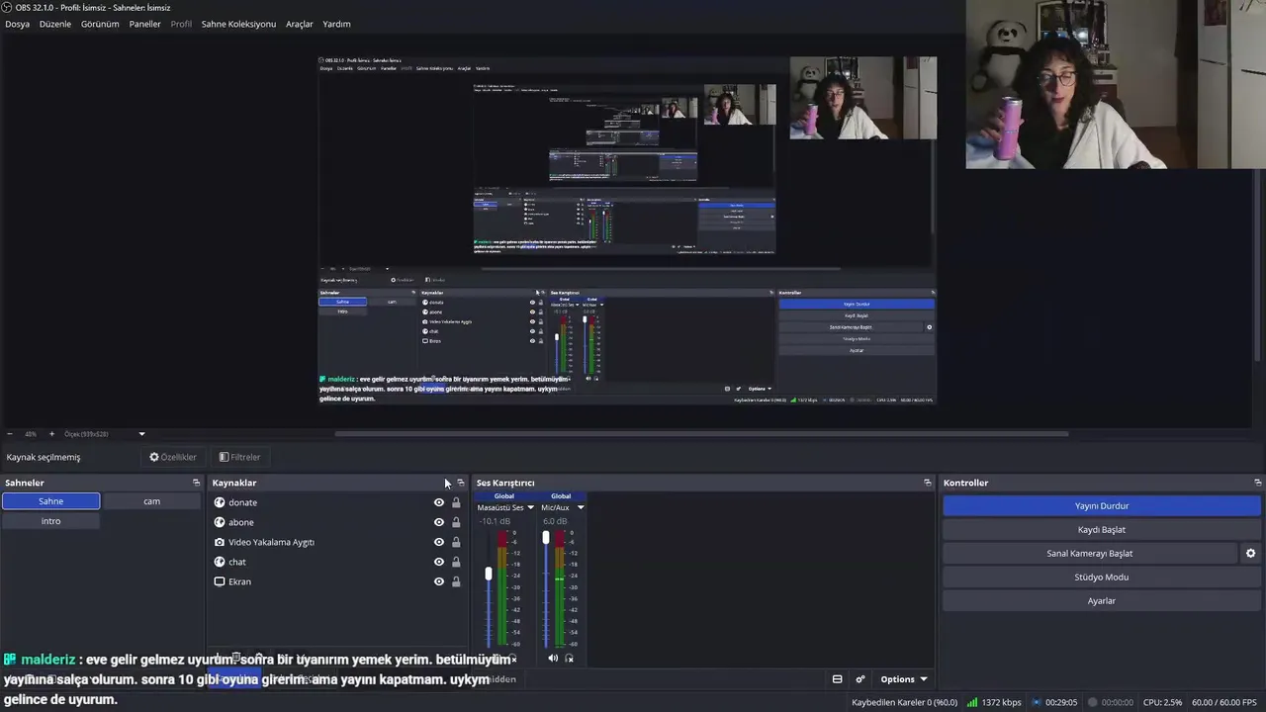The height and width of the screenshot is (712, 1266).
Task: Start recording with Kaydı Başlat
Action: pyautogui.click(x=1102, y=529)
